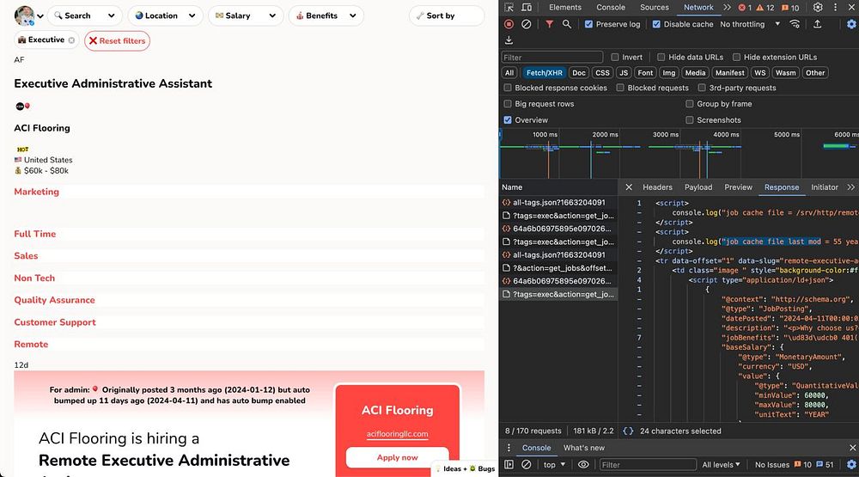Toggle Preserve log checkbox
The width and height of the screenshot is (859, 477).
[588, 24]
